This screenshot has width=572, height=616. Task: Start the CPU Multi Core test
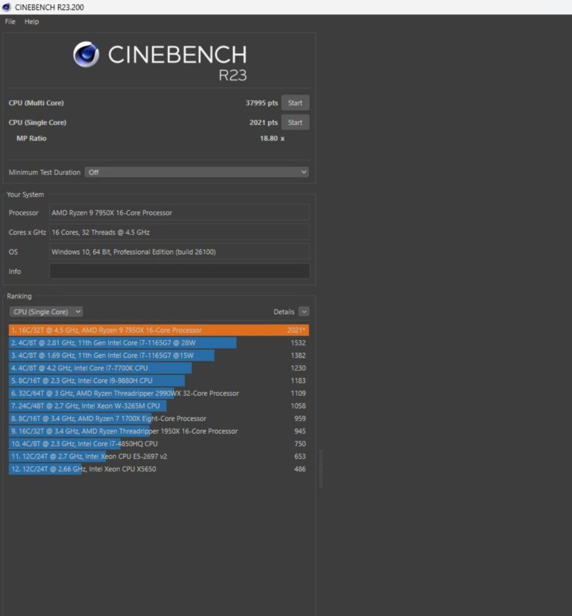(x=295, y=103)
